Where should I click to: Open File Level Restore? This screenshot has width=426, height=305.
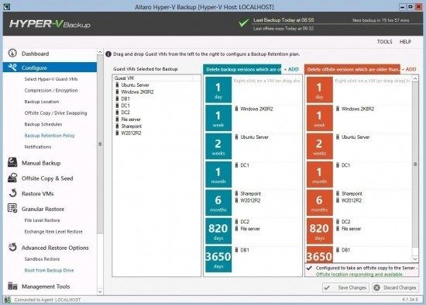click(42, 220)
